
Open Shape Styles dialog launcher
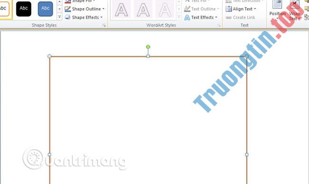tap(104, 25)
